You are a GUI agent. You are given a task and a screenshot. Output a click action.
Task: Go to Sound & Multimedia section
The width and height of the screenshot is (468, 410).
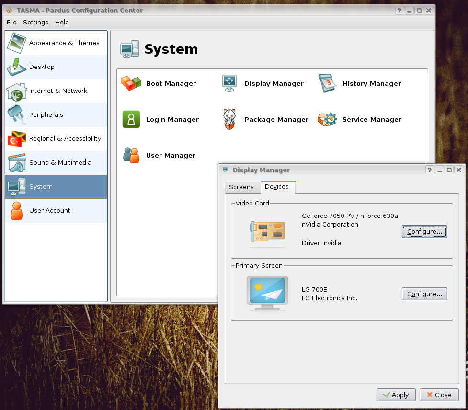56,163
